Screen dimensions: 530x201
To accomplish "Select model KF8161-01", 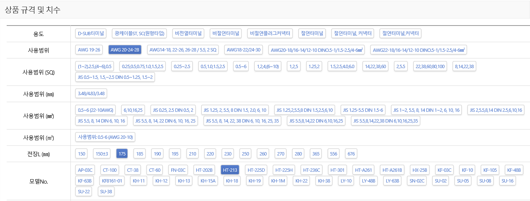I will (x=112, y=181).
